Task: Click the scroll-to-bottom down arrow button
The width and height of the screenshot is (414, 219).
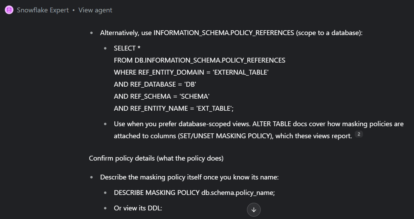Action: coord(254,210)
